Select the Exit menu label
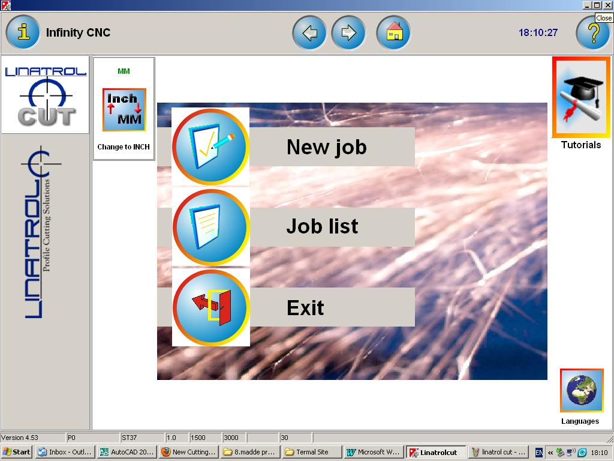 (305, 307)
